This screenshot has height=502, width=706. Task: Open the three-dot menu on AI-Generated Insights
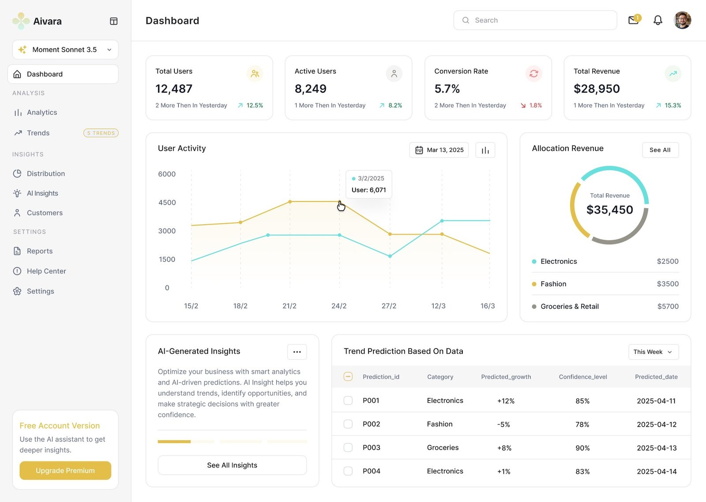click(297, 352)
